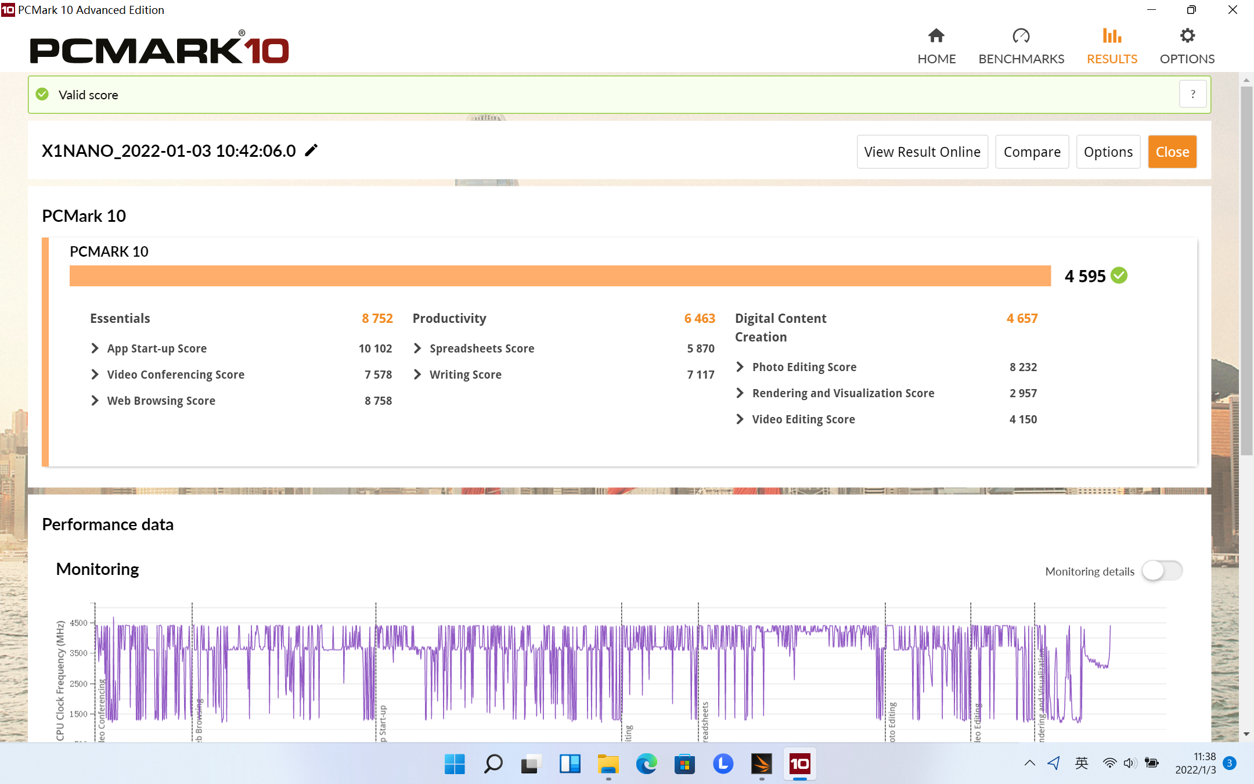The width and height of the screenshot is (1254, 784).
Task: Open Task View in the taskbar
Action: [x=531, y=764]
